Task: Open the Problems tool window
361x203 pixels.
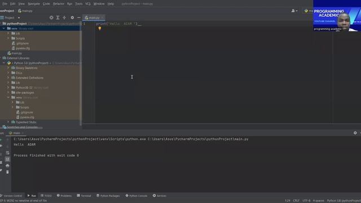Action: click(64, 196)
